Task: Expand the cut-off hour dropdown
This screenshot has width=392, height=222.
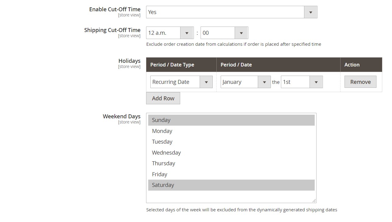Action: (x=170, y=33)
